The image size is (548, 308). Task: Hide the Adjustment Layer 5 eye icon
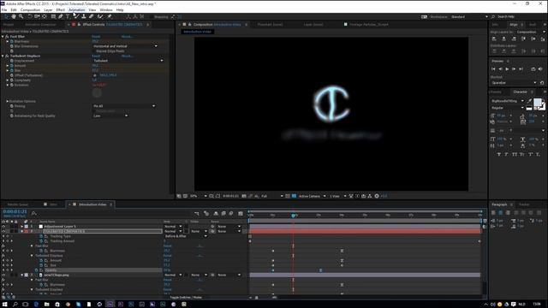3,226
